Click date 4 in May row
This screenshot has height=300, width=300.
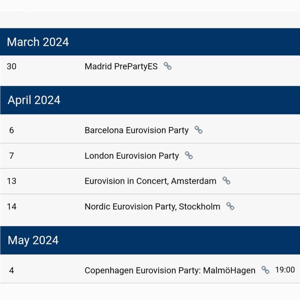click(12, 270)
